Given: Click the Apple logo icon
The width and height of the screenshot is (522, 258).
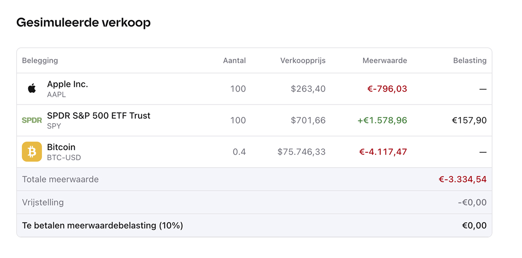Looking at the screenshot, I should (x=32, y=89).
